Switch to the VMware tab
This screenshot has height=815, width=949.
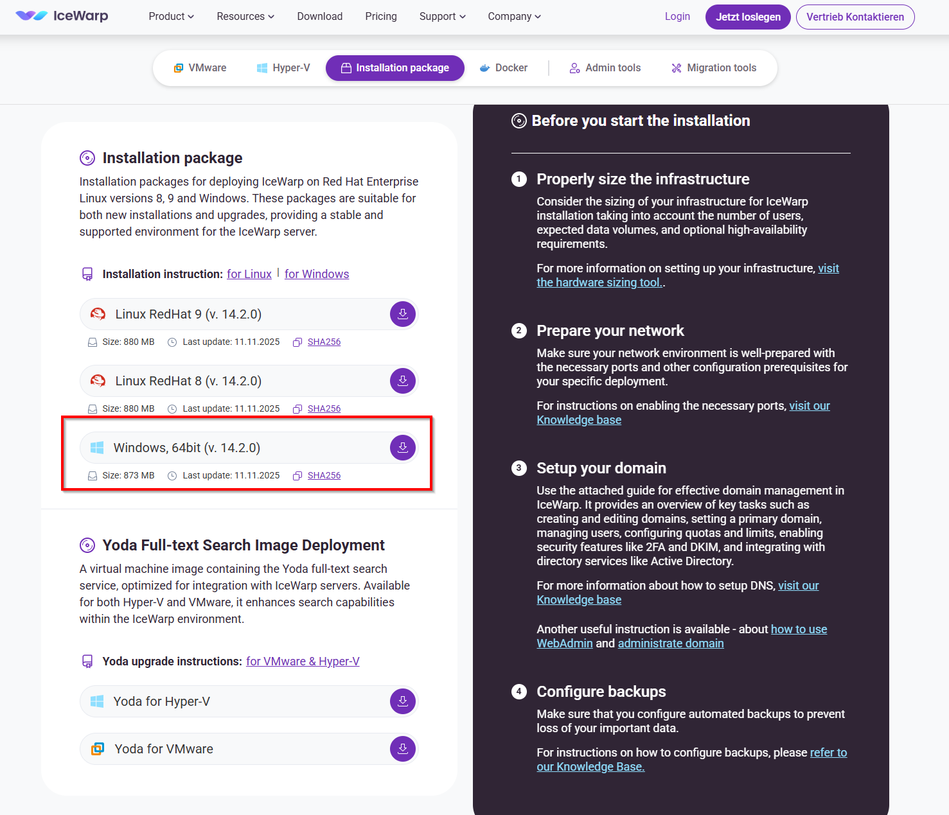tap(200, 68)
